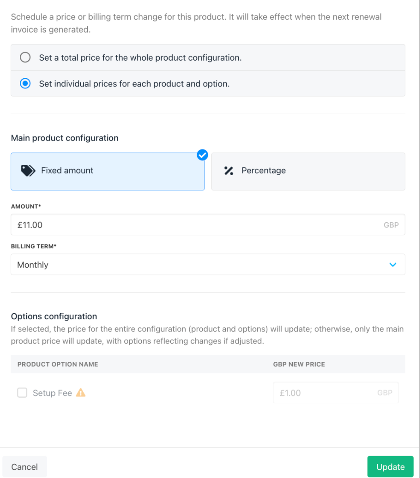The width and height of the screenshot is (420, 478).
Task: Click the Cancel button
Action: coord(24,467)
